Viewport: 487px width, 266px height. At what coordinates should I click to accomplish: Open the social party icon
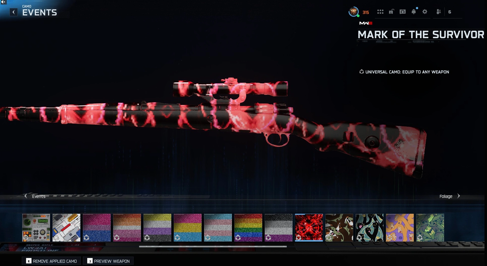(439, 12)
